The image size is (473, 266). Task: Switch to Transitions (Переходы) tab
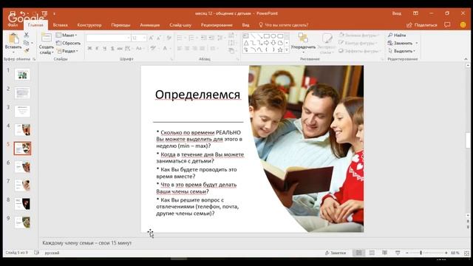point(120,25)
